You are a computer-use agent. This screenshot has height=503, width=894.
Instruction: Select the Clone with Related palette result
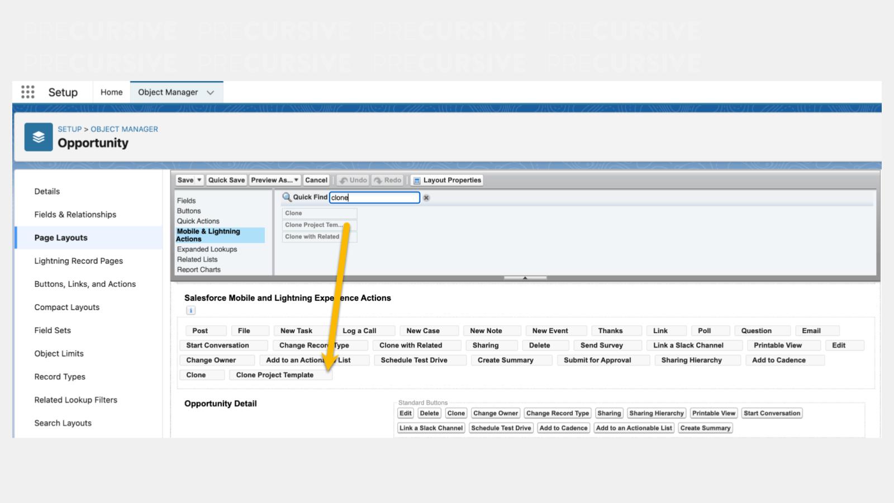click(x=319, y=236)
